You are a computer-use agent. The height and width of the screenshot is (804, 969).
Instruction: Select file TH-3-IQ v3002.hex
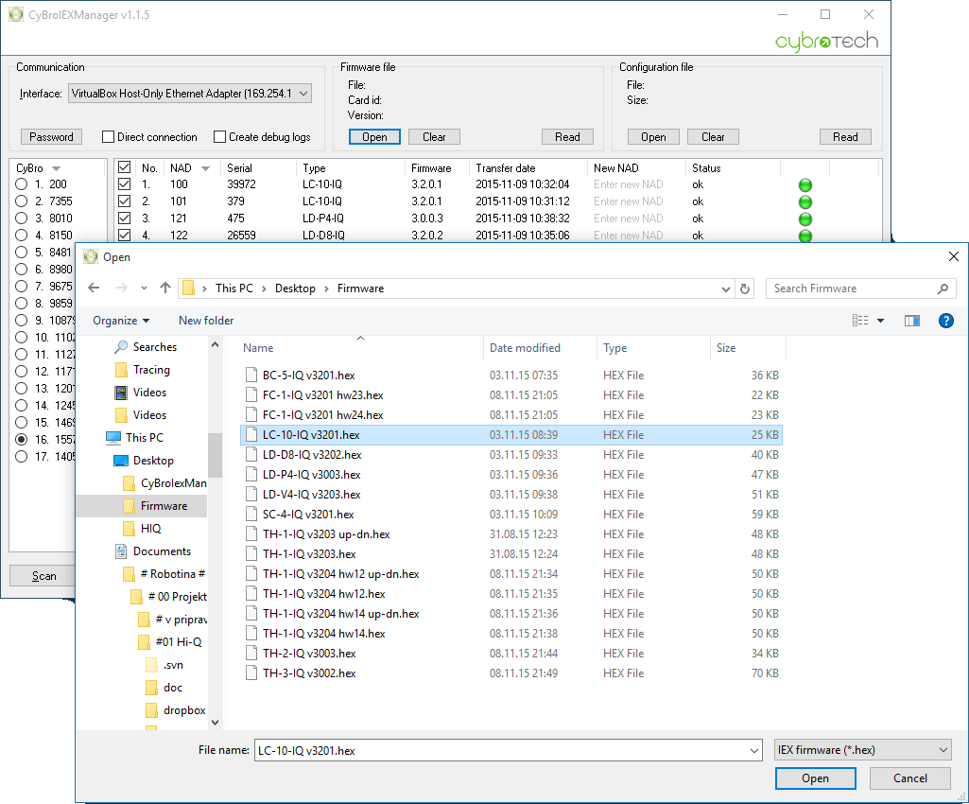[x=309, y=673]
